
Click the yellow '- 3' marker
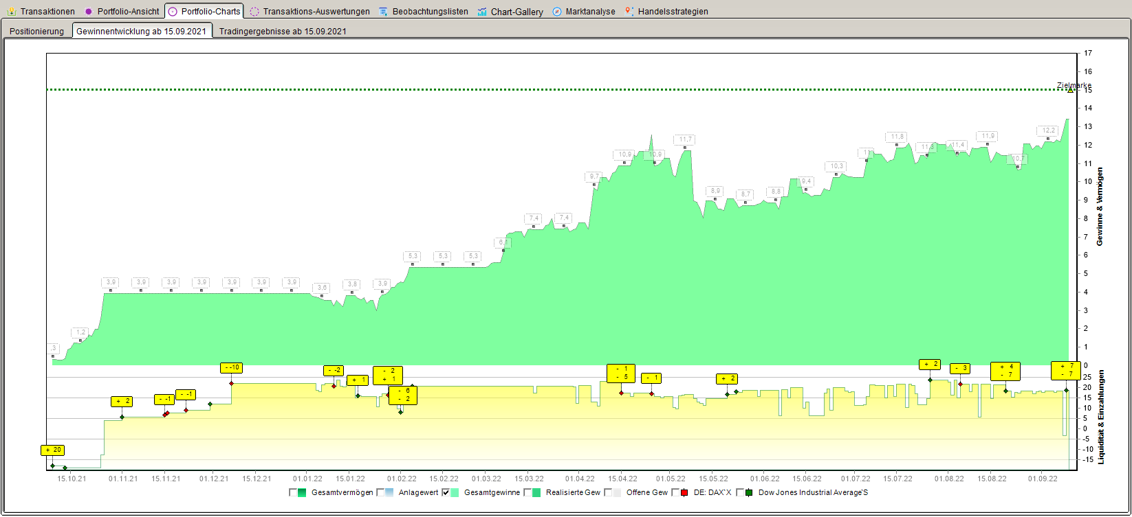(x=960, y=369)
